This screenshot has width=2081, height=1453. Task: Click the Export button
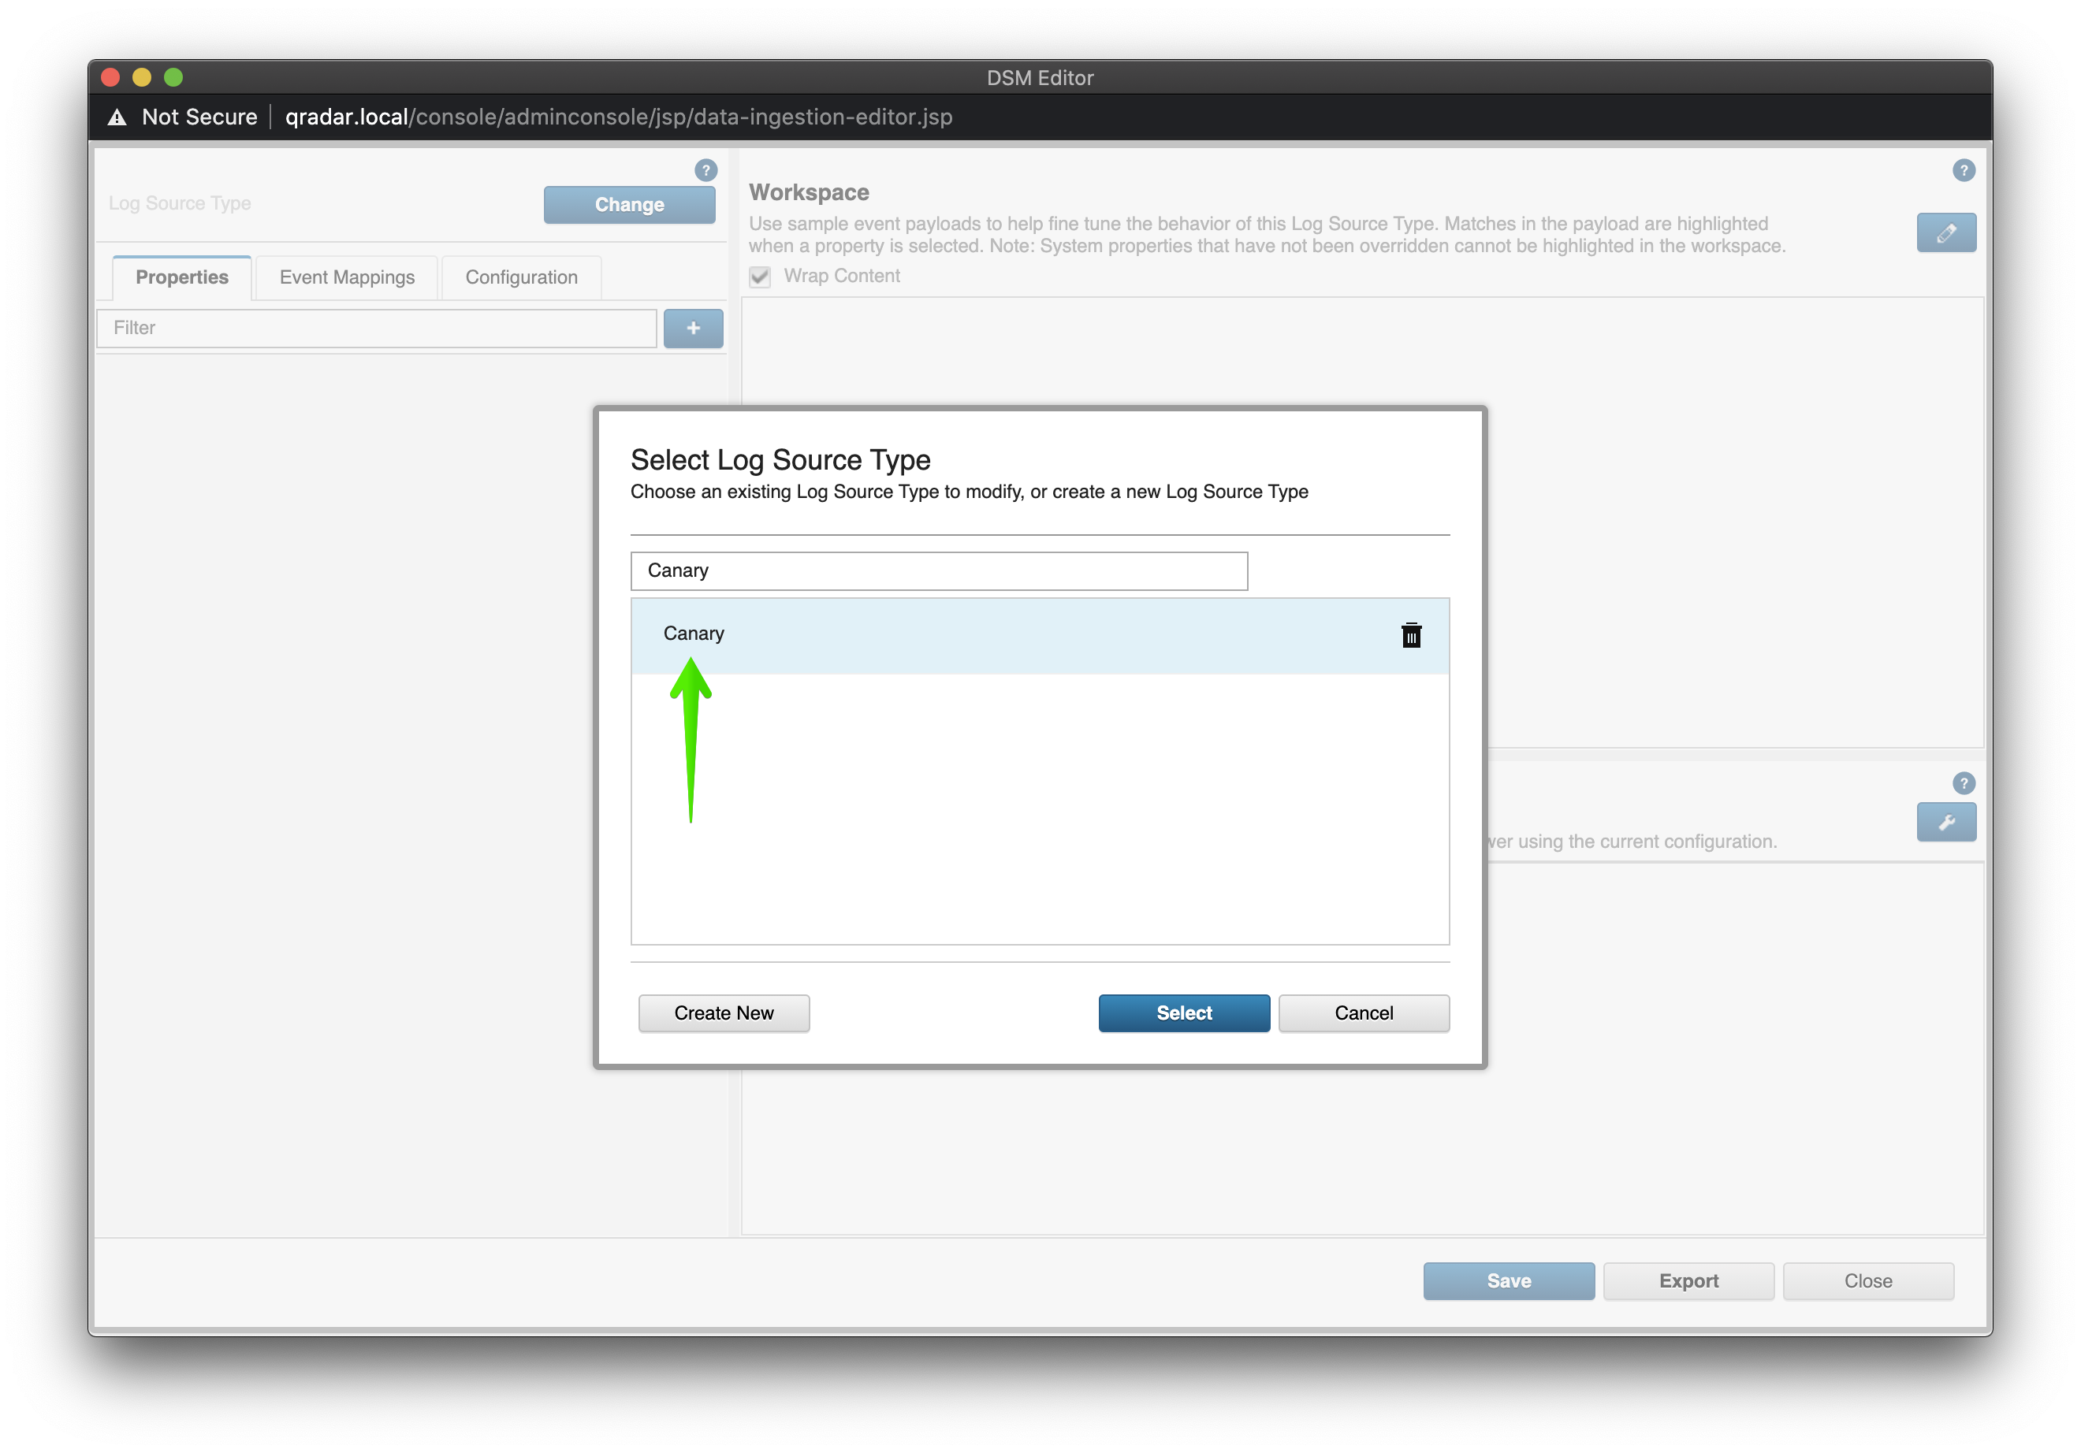(1688, 1281)
